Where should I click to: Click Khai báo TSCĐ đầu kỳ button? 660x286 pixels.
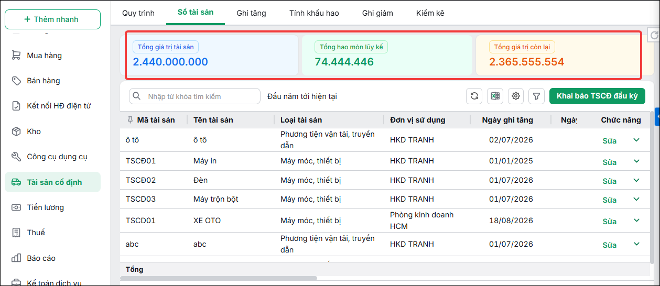(597, 96)
